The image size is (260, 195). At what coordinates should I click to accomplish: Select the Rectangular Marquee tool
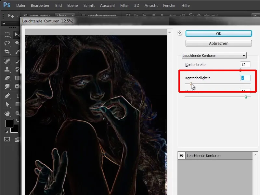point(7,34)
